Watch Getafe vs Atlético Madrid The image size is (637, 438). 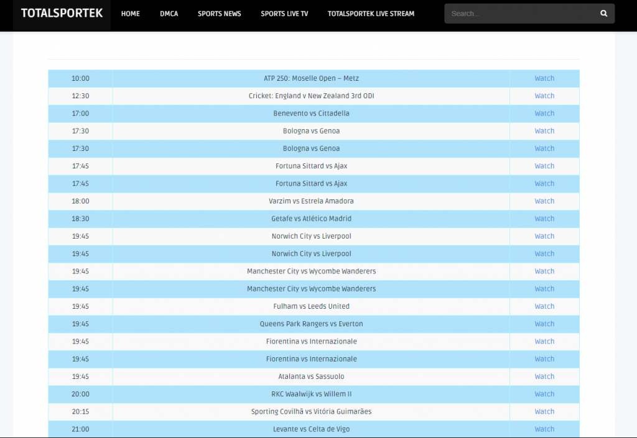[x=544, y=219]
